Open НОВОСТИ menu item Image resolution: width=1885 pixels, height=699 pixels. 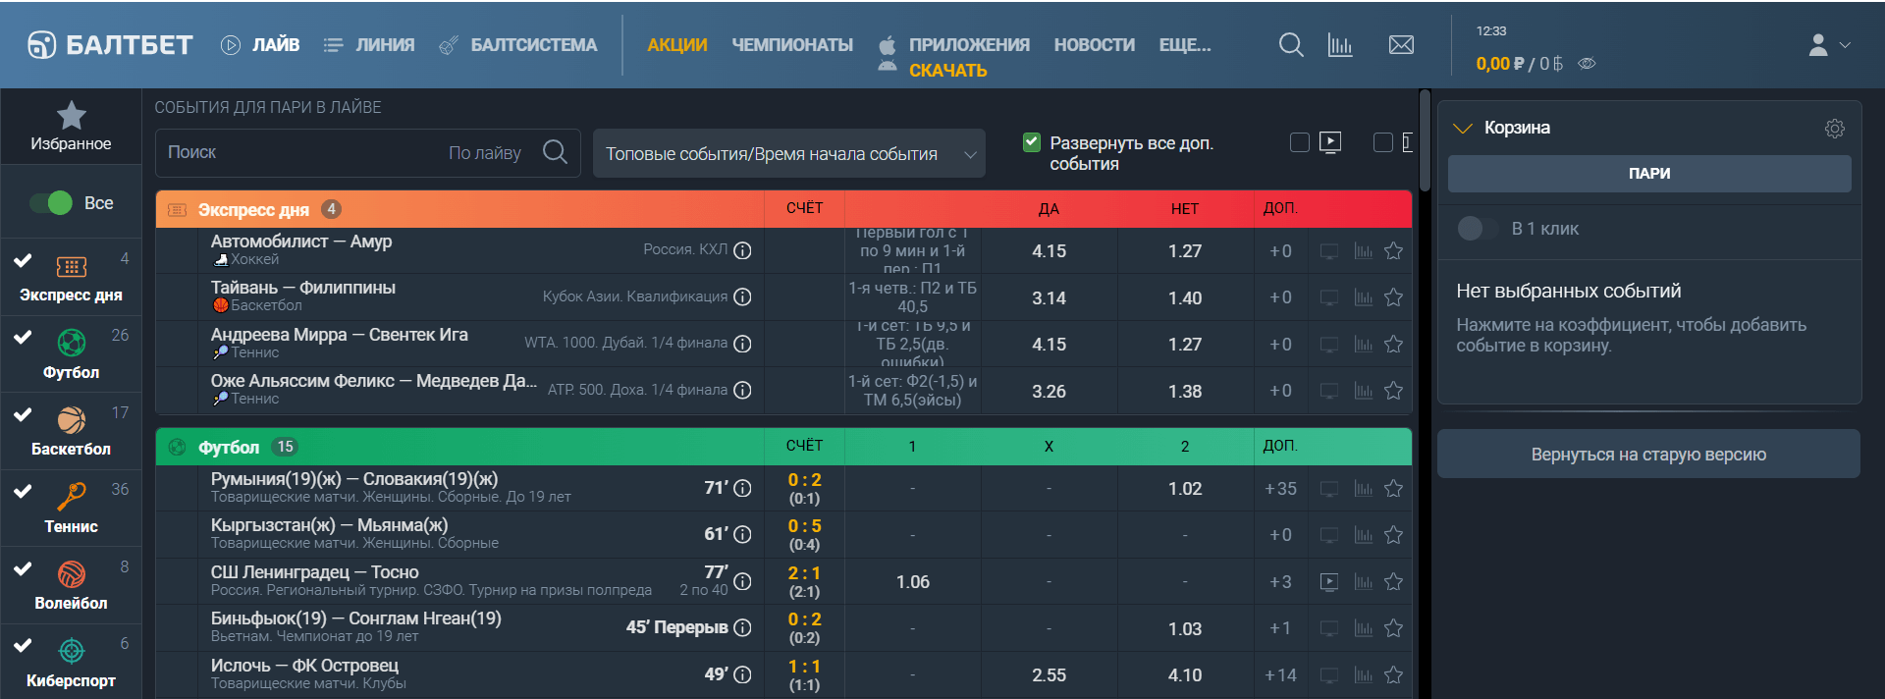pos(1095,45)
